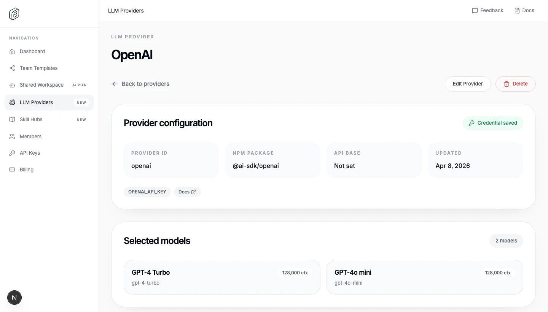The width and height of the screenshot is (548, 312).
Task: Click the Feedback chat bubble icon
Action: [475, 10]
